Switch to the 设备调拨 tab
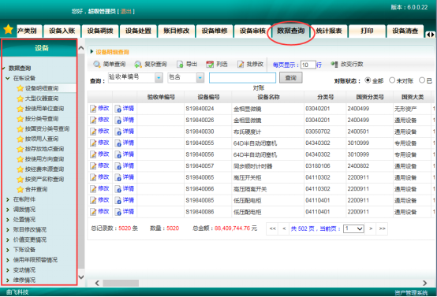The height and width of the screenshot is (297, 437). pyautogui.click(x=100, y=31)
